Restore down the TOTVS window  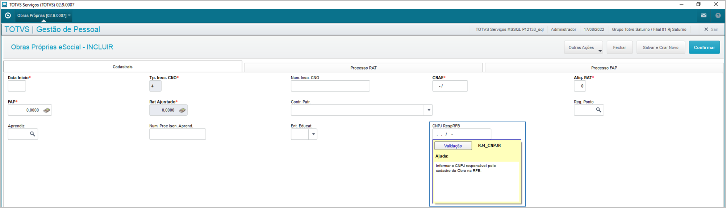tap(698, 4)
